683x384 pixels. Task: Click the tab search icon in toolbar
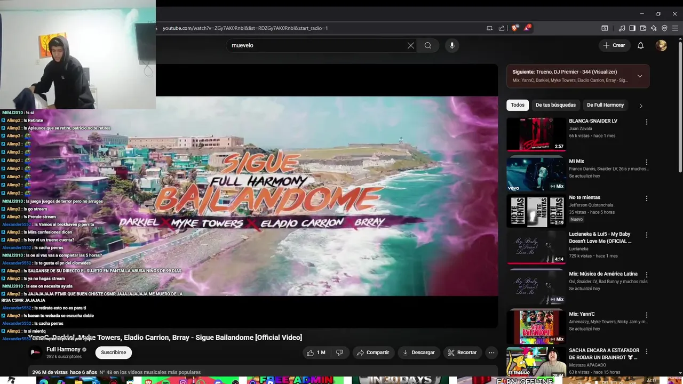[605, 28]
